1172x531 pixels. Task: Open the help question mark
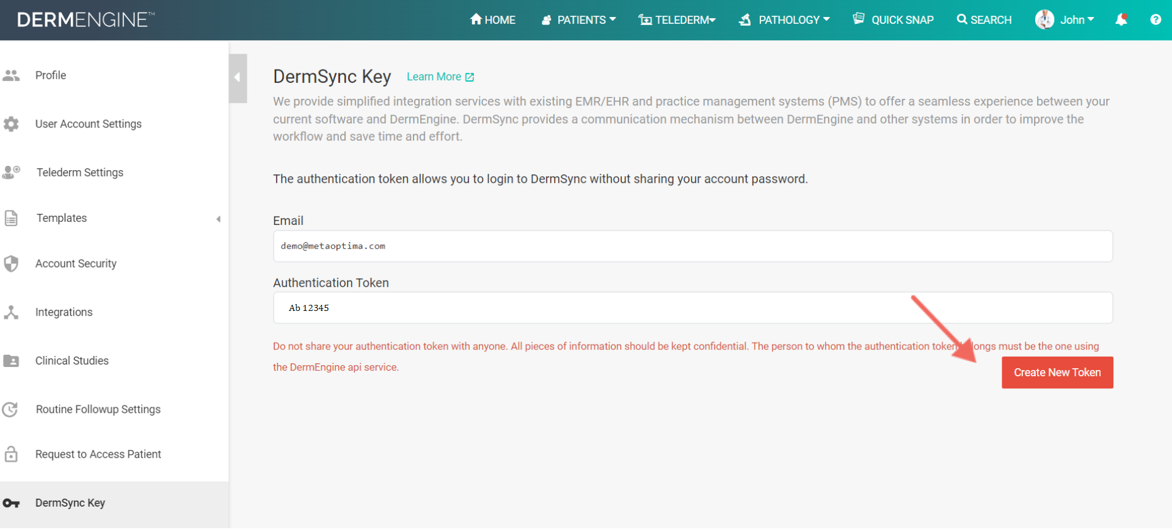pos(1156,20)
